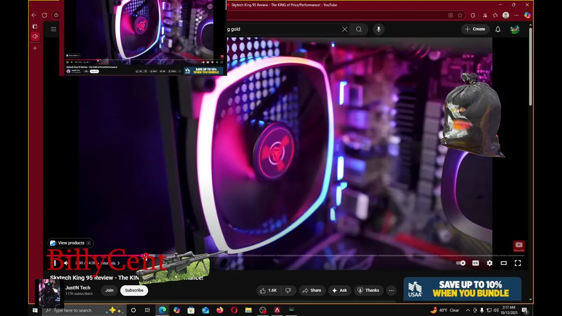The height and width of the screenshot is (316, 562).
Task: Open Outlook from the taskbar
Action: [205, 310]
